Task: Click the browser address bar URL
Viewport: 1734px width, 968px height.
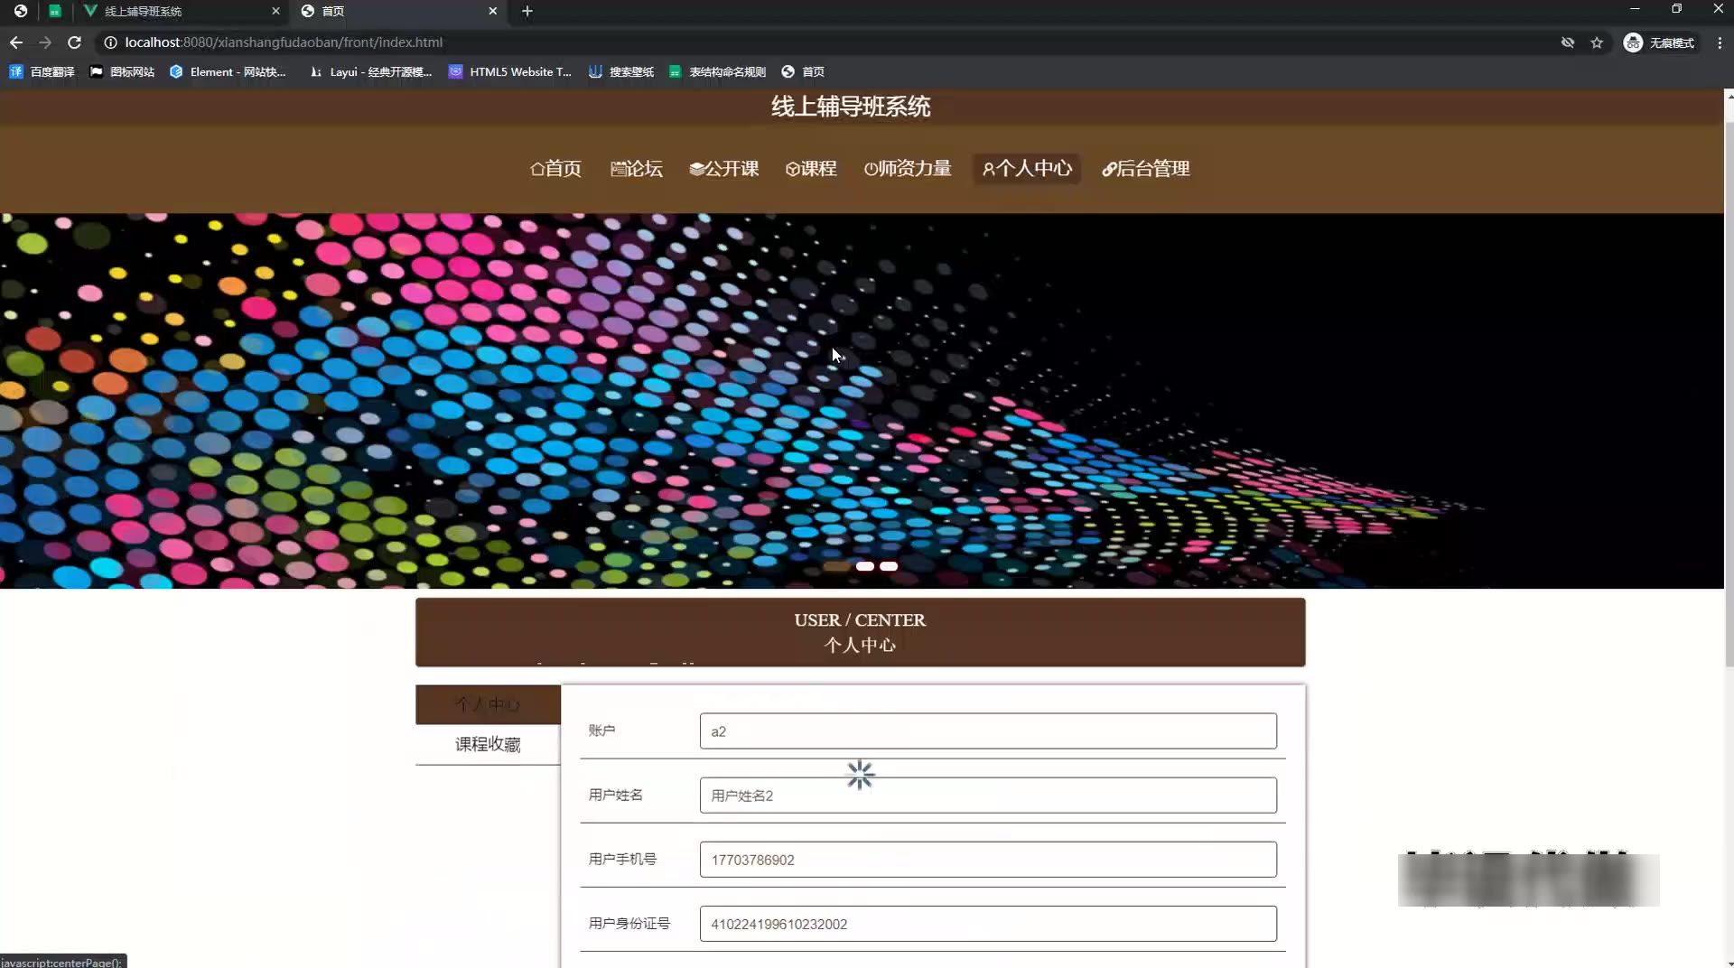Action: click(x=284, y=42)
